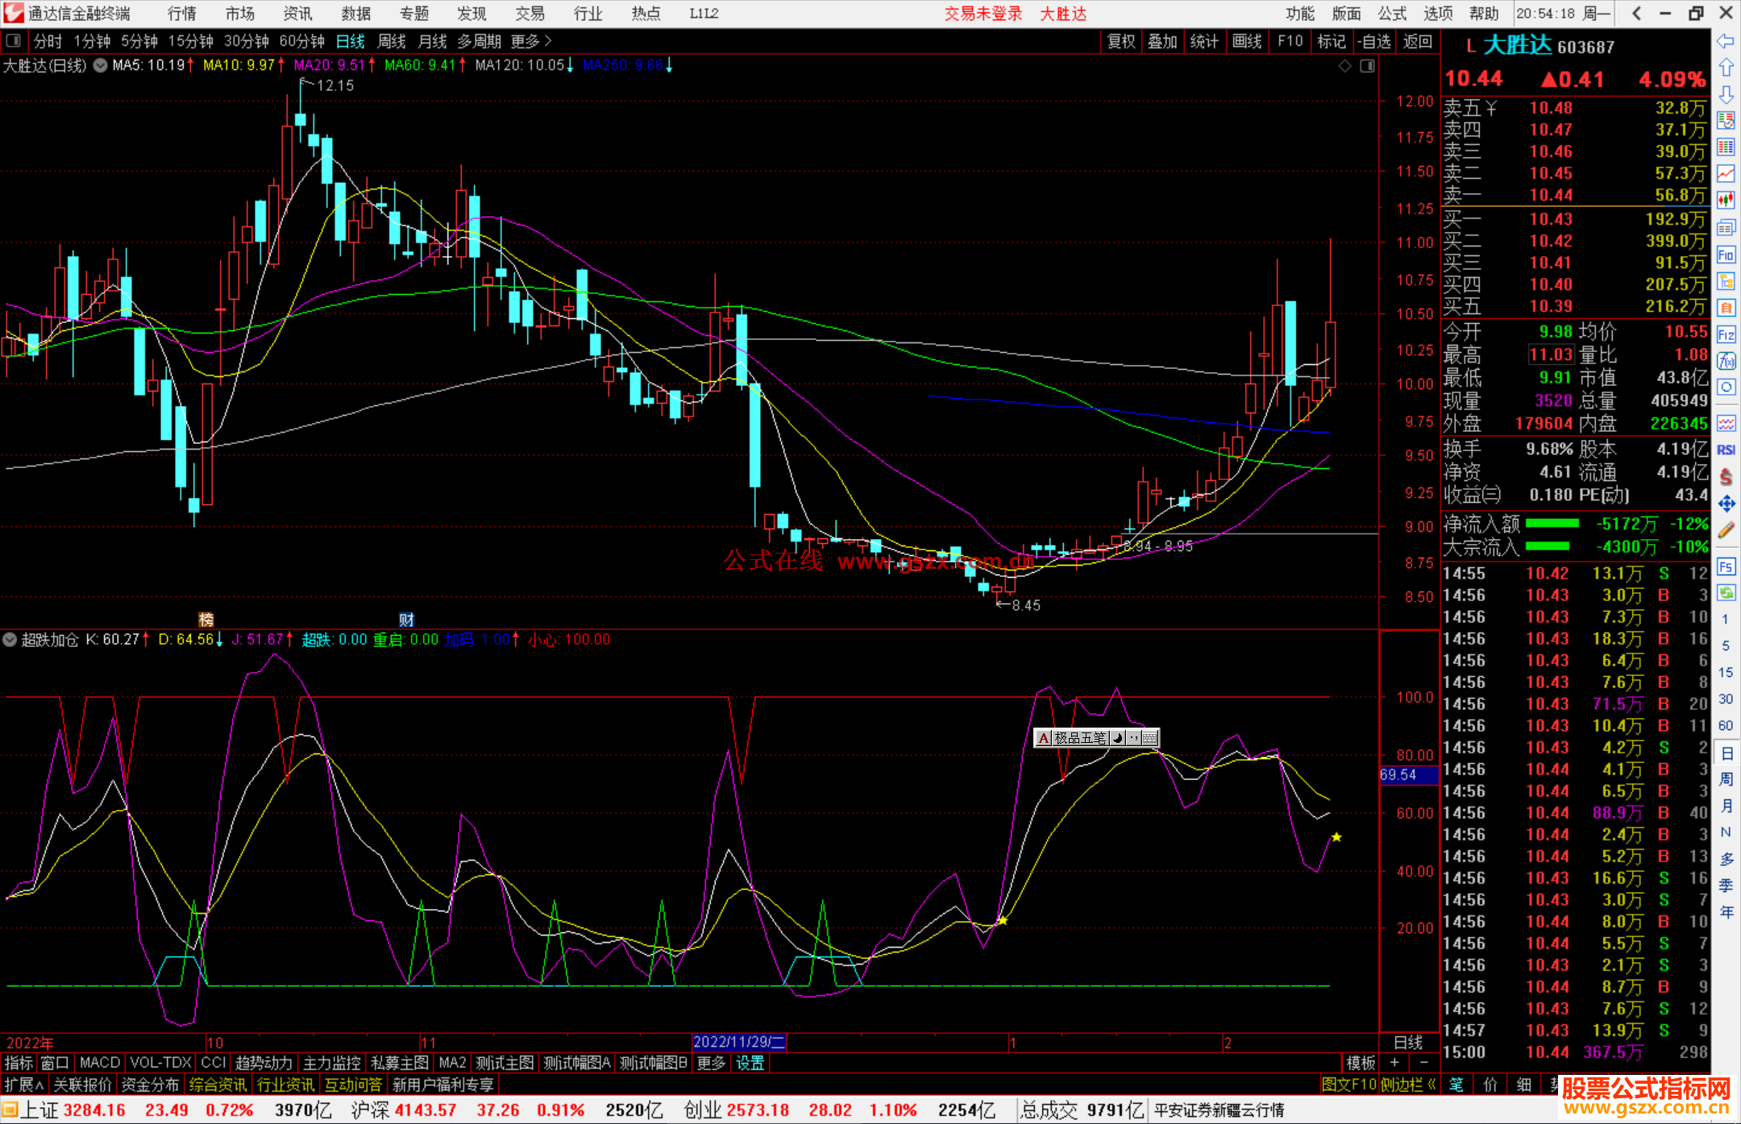This screenshot has height=1124, width=1741.
Task: Collapse the 侧边栏 sidebar chevron
Action: click(1432, 1085)
